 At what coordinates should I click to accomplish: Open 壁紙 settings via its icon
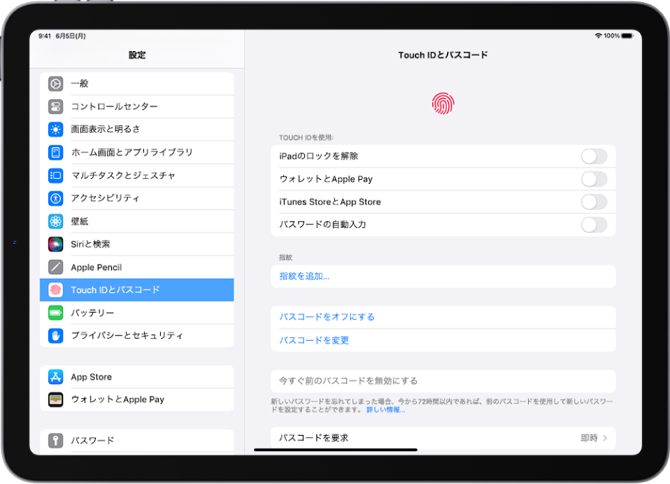tap(56, 221)
